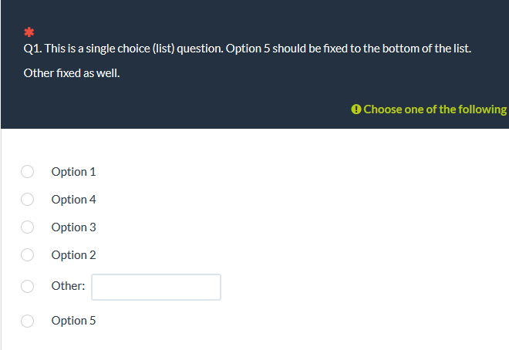
Task: Click the 'bottom of the list' phrase
Action: click(426, 49)
